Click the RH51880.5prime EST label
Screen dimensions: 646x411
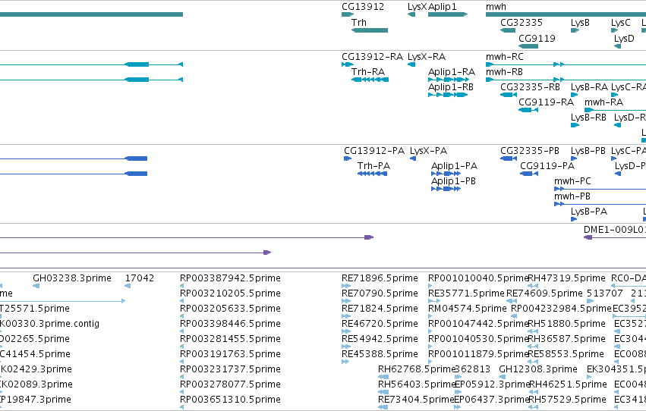click(x=566, y=325)
